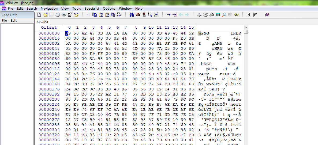The image size is (318, 145).
Task: Open general options via yellow gear icon
Action: coord(236,15)
